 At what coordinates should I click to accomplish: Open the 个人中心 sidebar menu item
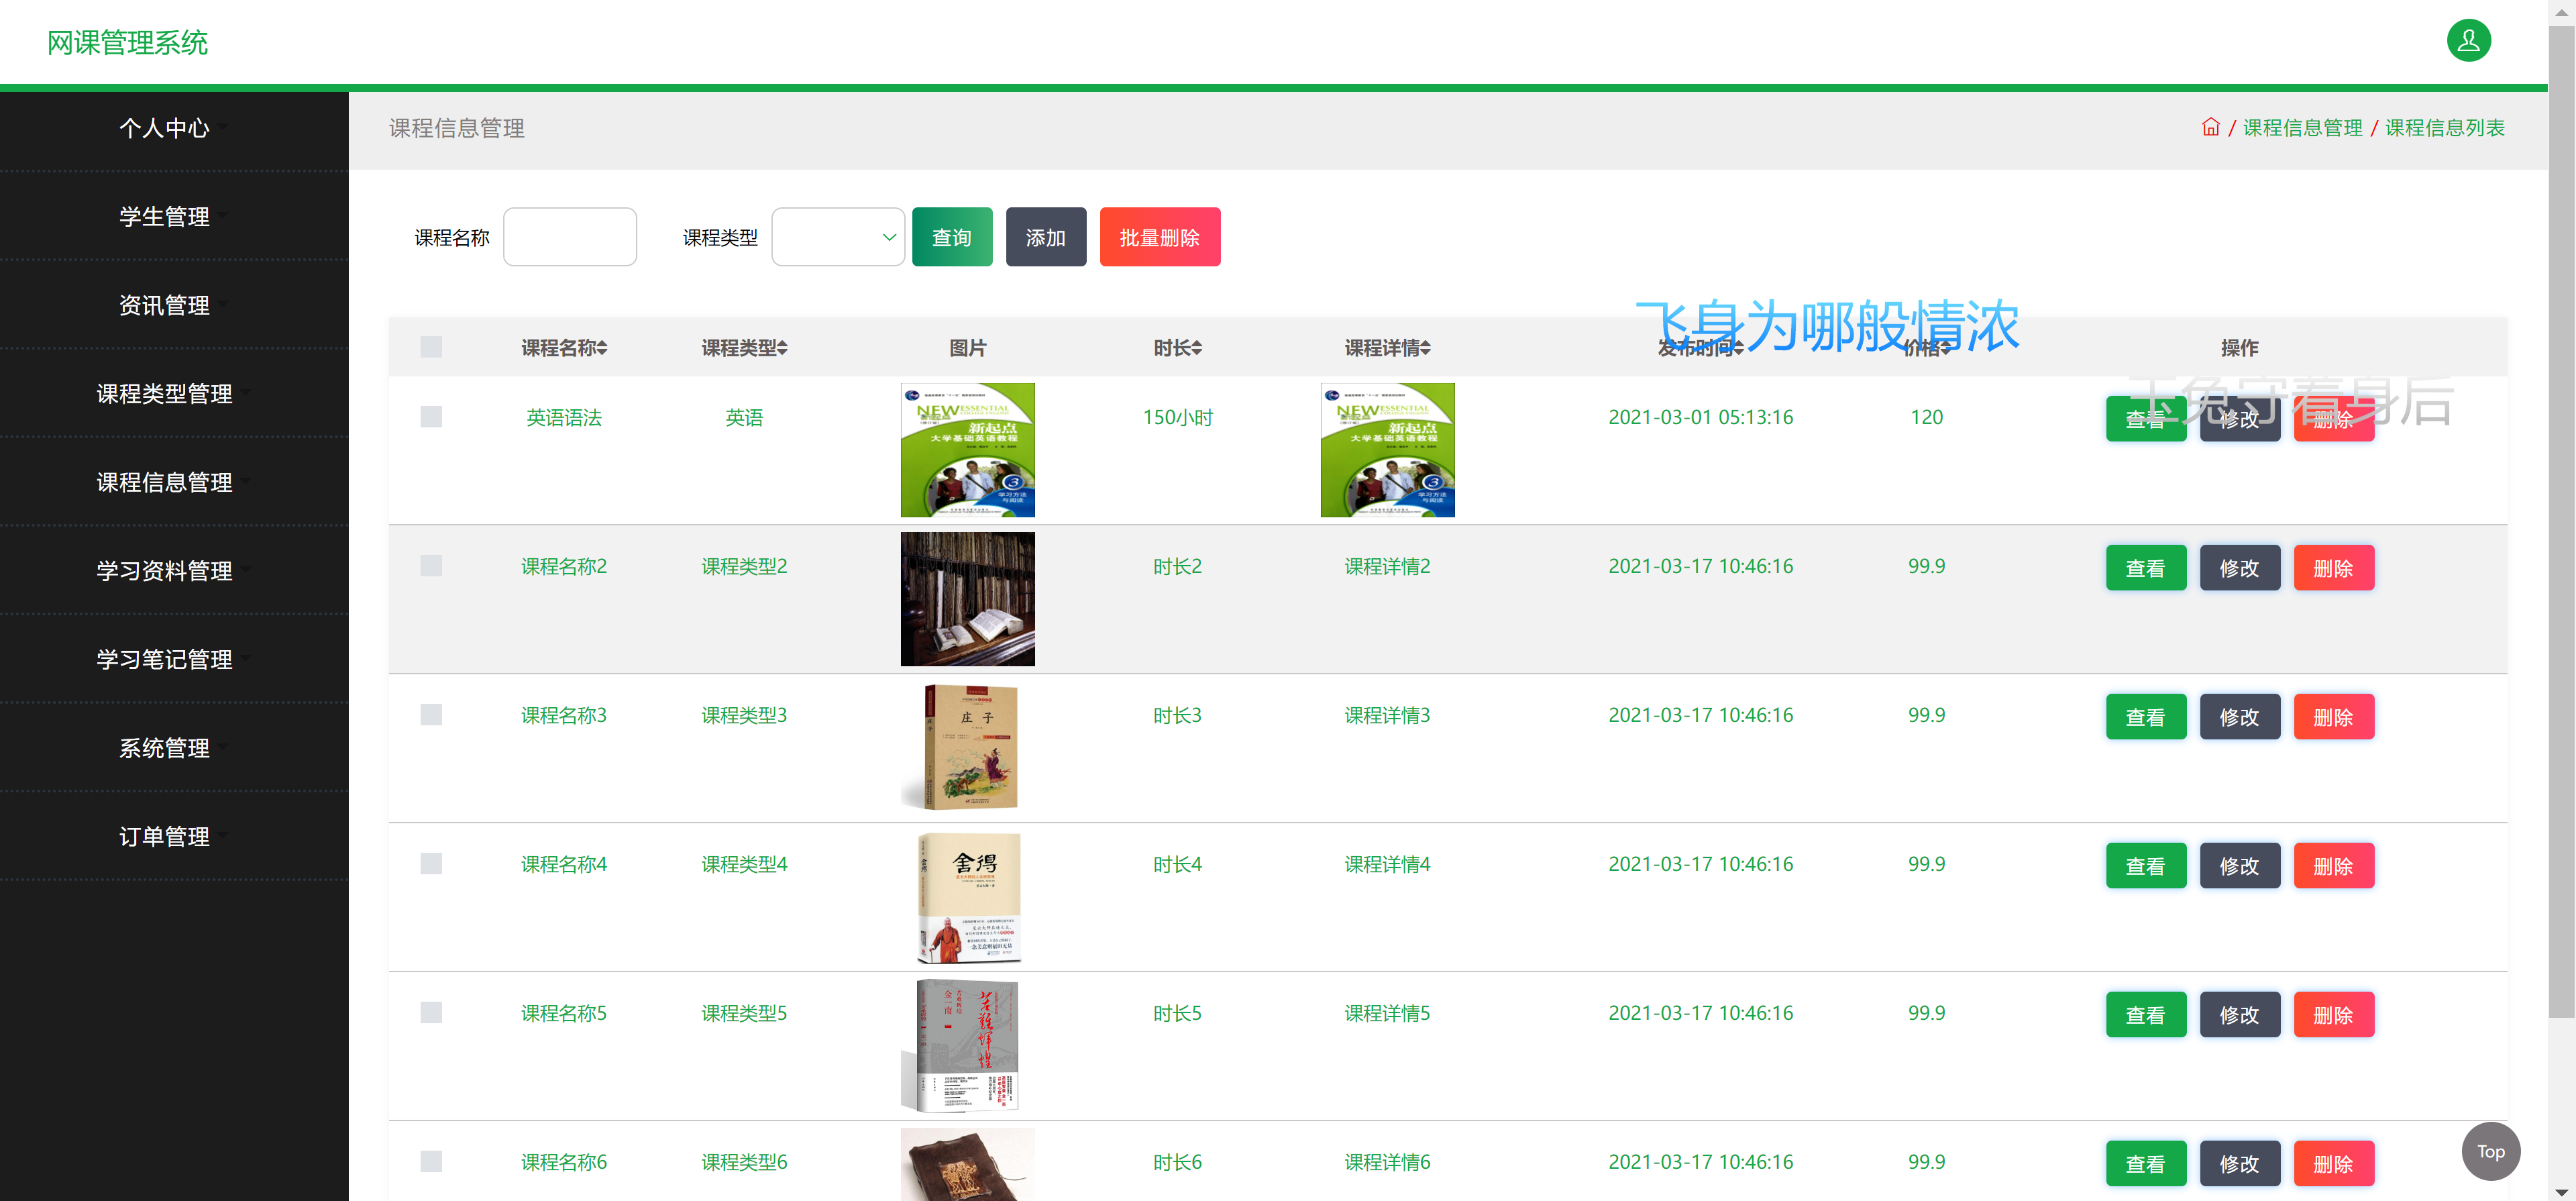[165, 128]
